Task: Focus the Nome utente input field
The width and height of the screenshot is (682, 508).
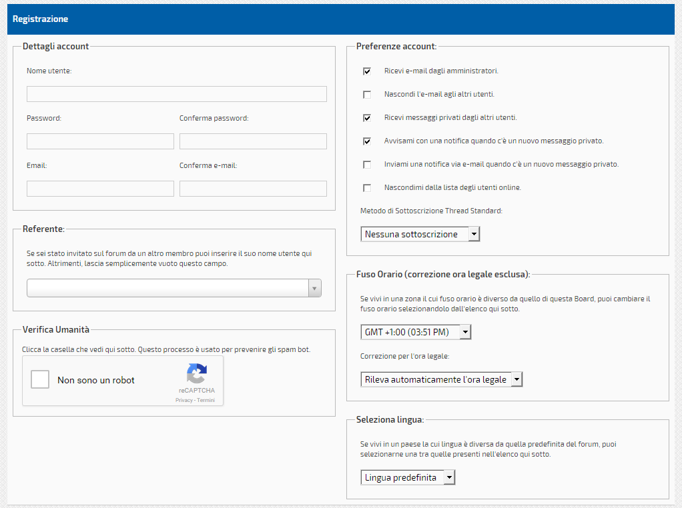Action: (x=177, y=94)
